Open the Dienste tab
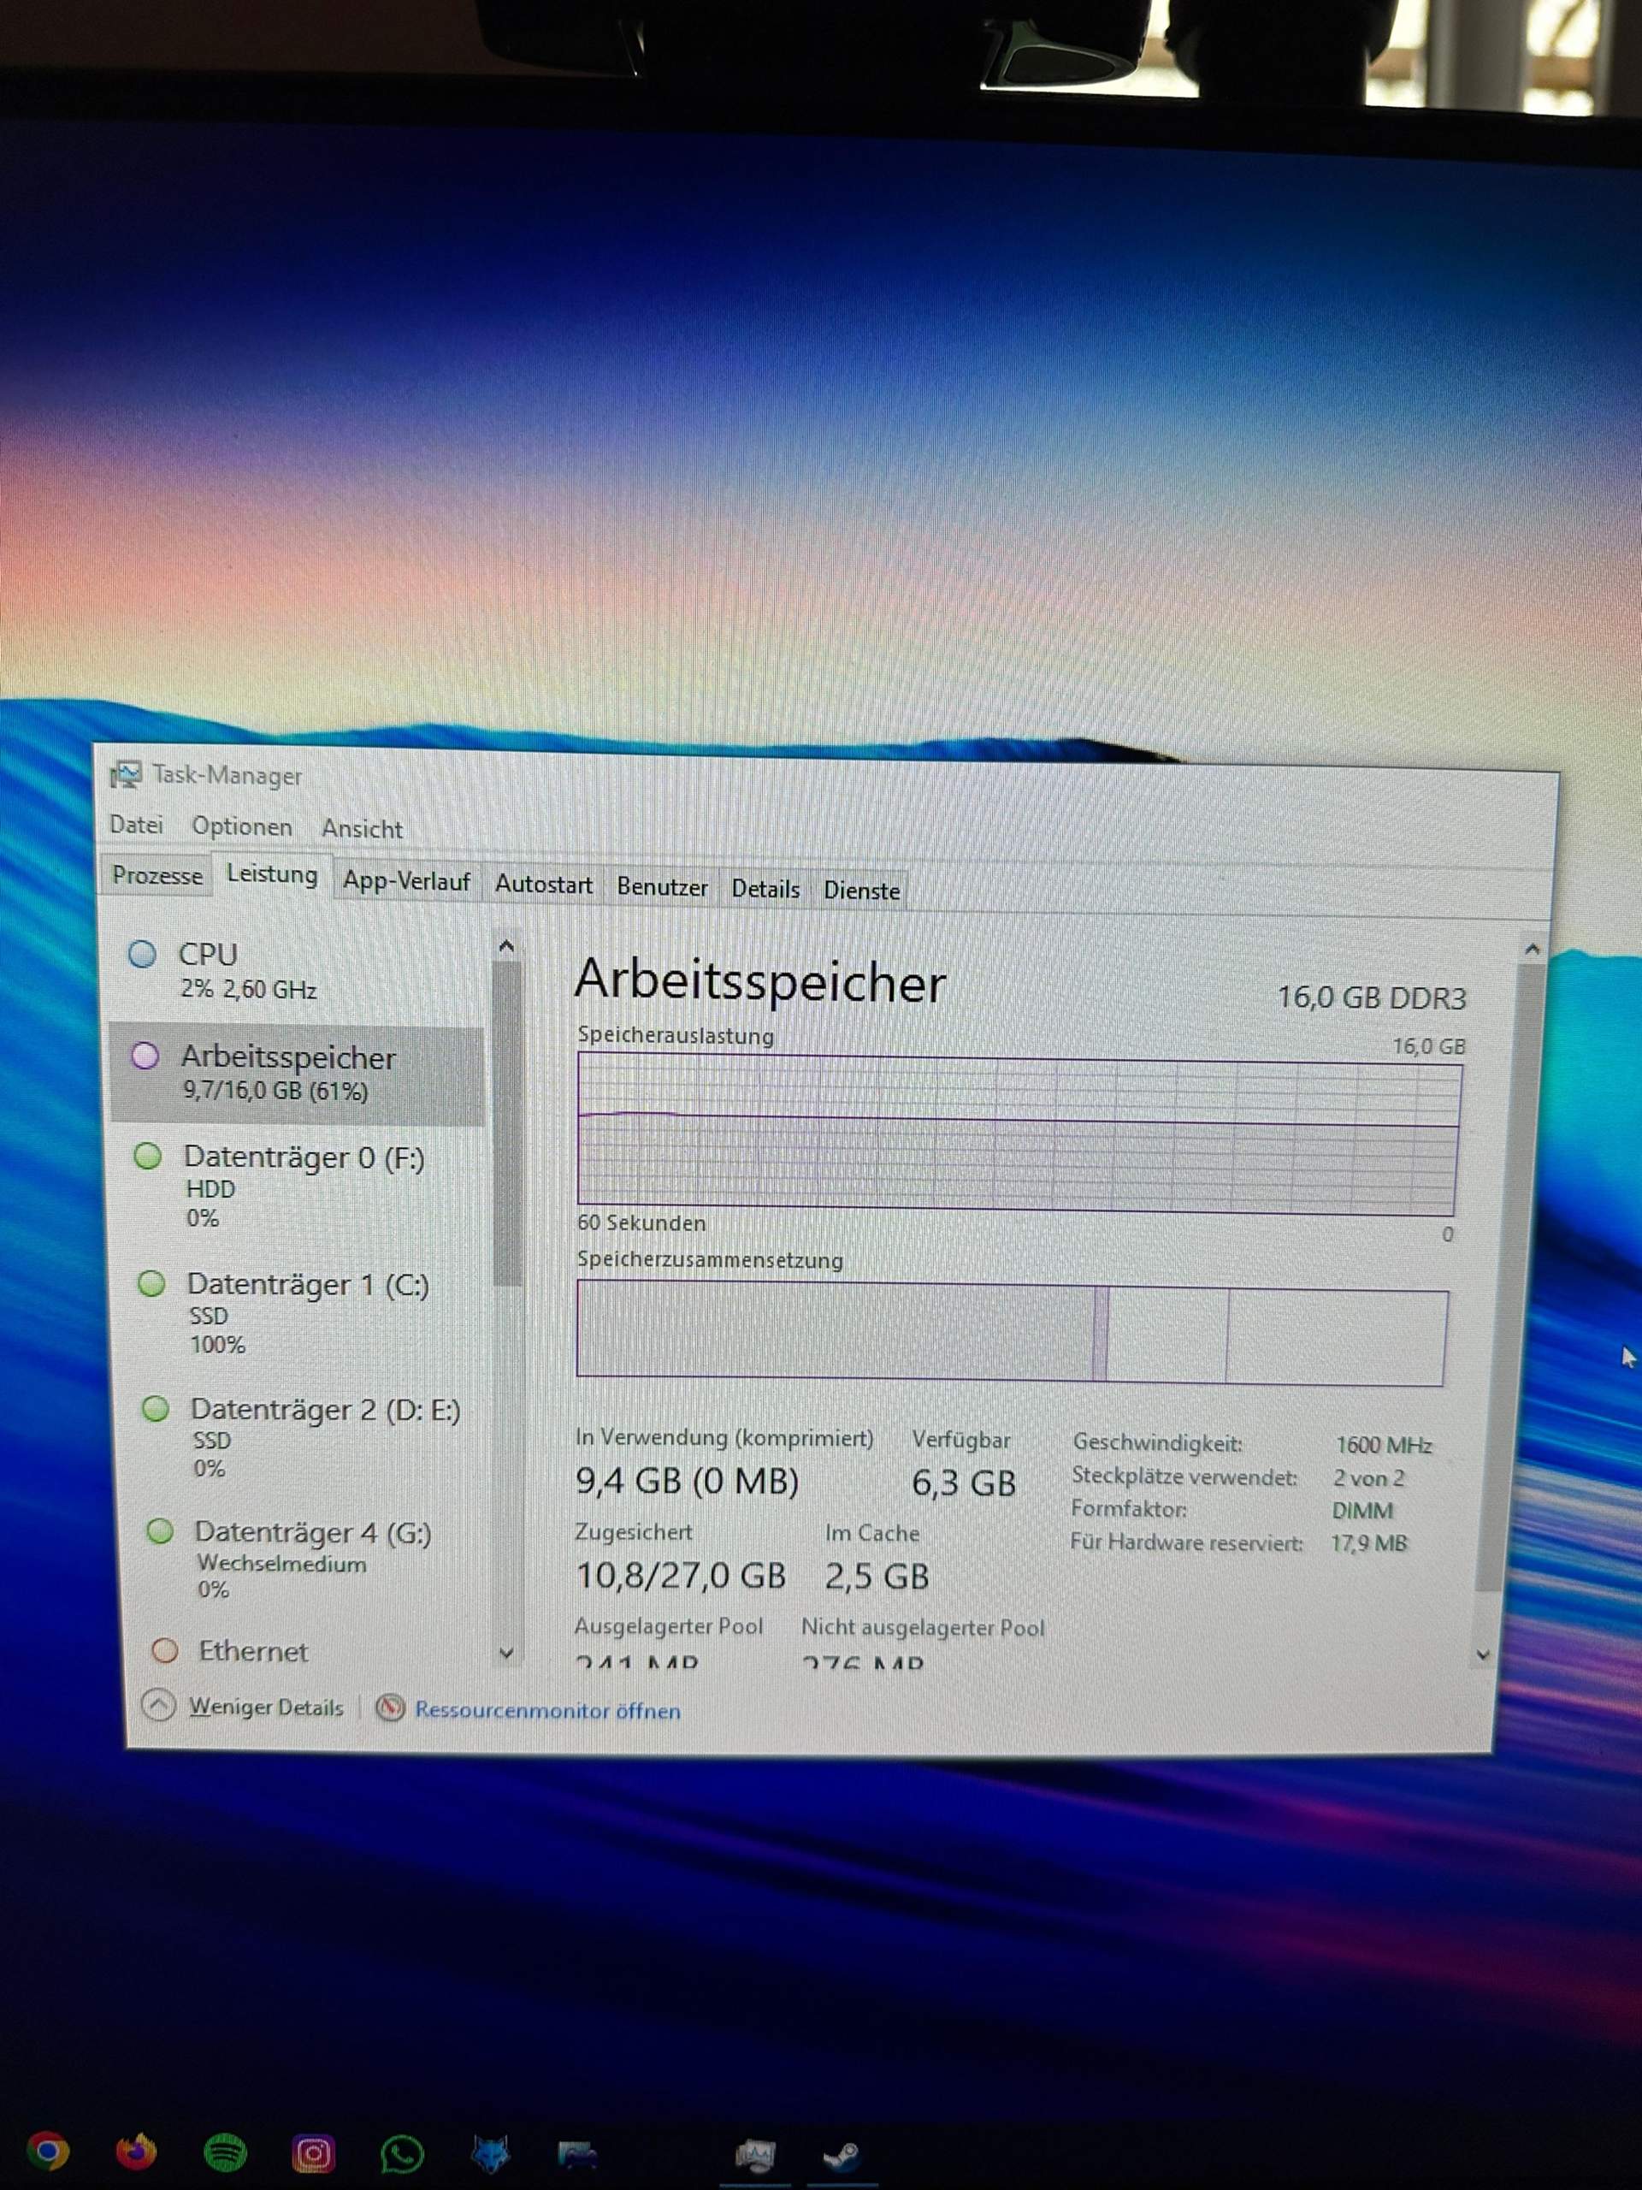Image resolution: width=1642 pixels, height=2190 pixels. (x=861, y=890)
